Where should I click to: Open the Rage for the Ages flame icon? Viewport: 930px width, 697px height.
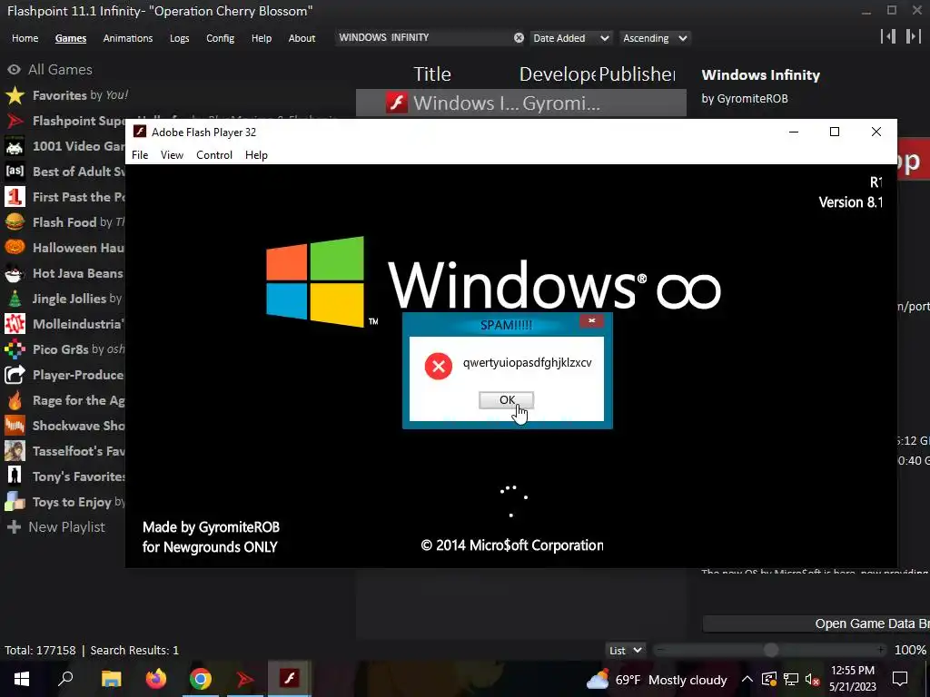pos(15,400)
